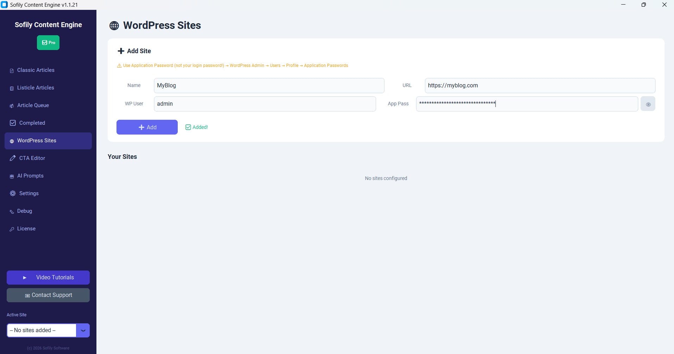Click the Pro badge button
674x354 pixels.
[x=48, y=43]
